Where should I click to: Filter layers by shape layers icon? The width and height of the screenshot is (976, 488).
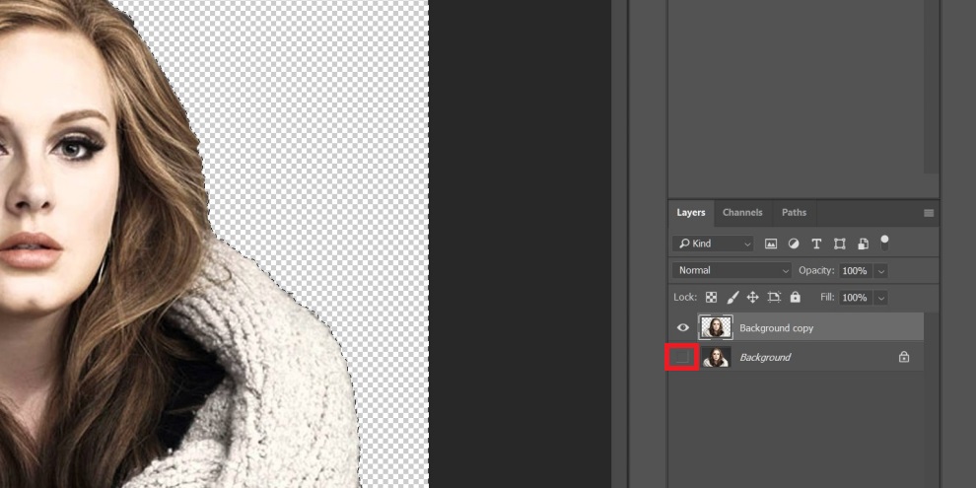(x=840, y=244)
